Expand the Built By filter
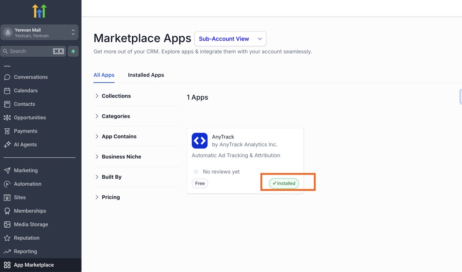Viewport: 462px width, 272px height. click(136, 177)
